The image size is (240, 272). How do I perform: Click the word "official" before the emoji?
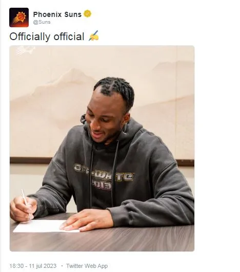tap(69, 37)
